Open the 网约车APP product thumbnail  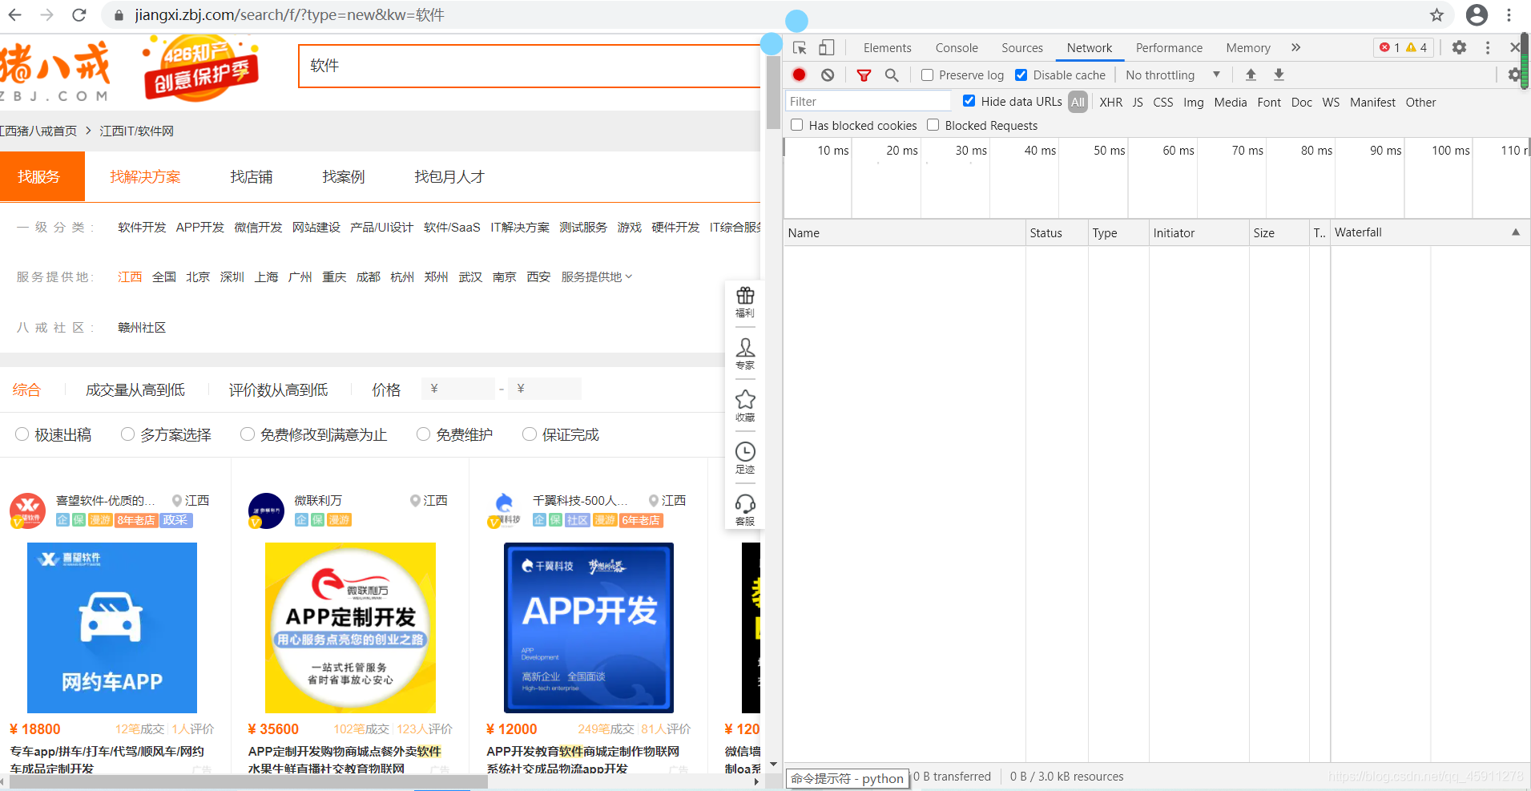pos(112,628)
